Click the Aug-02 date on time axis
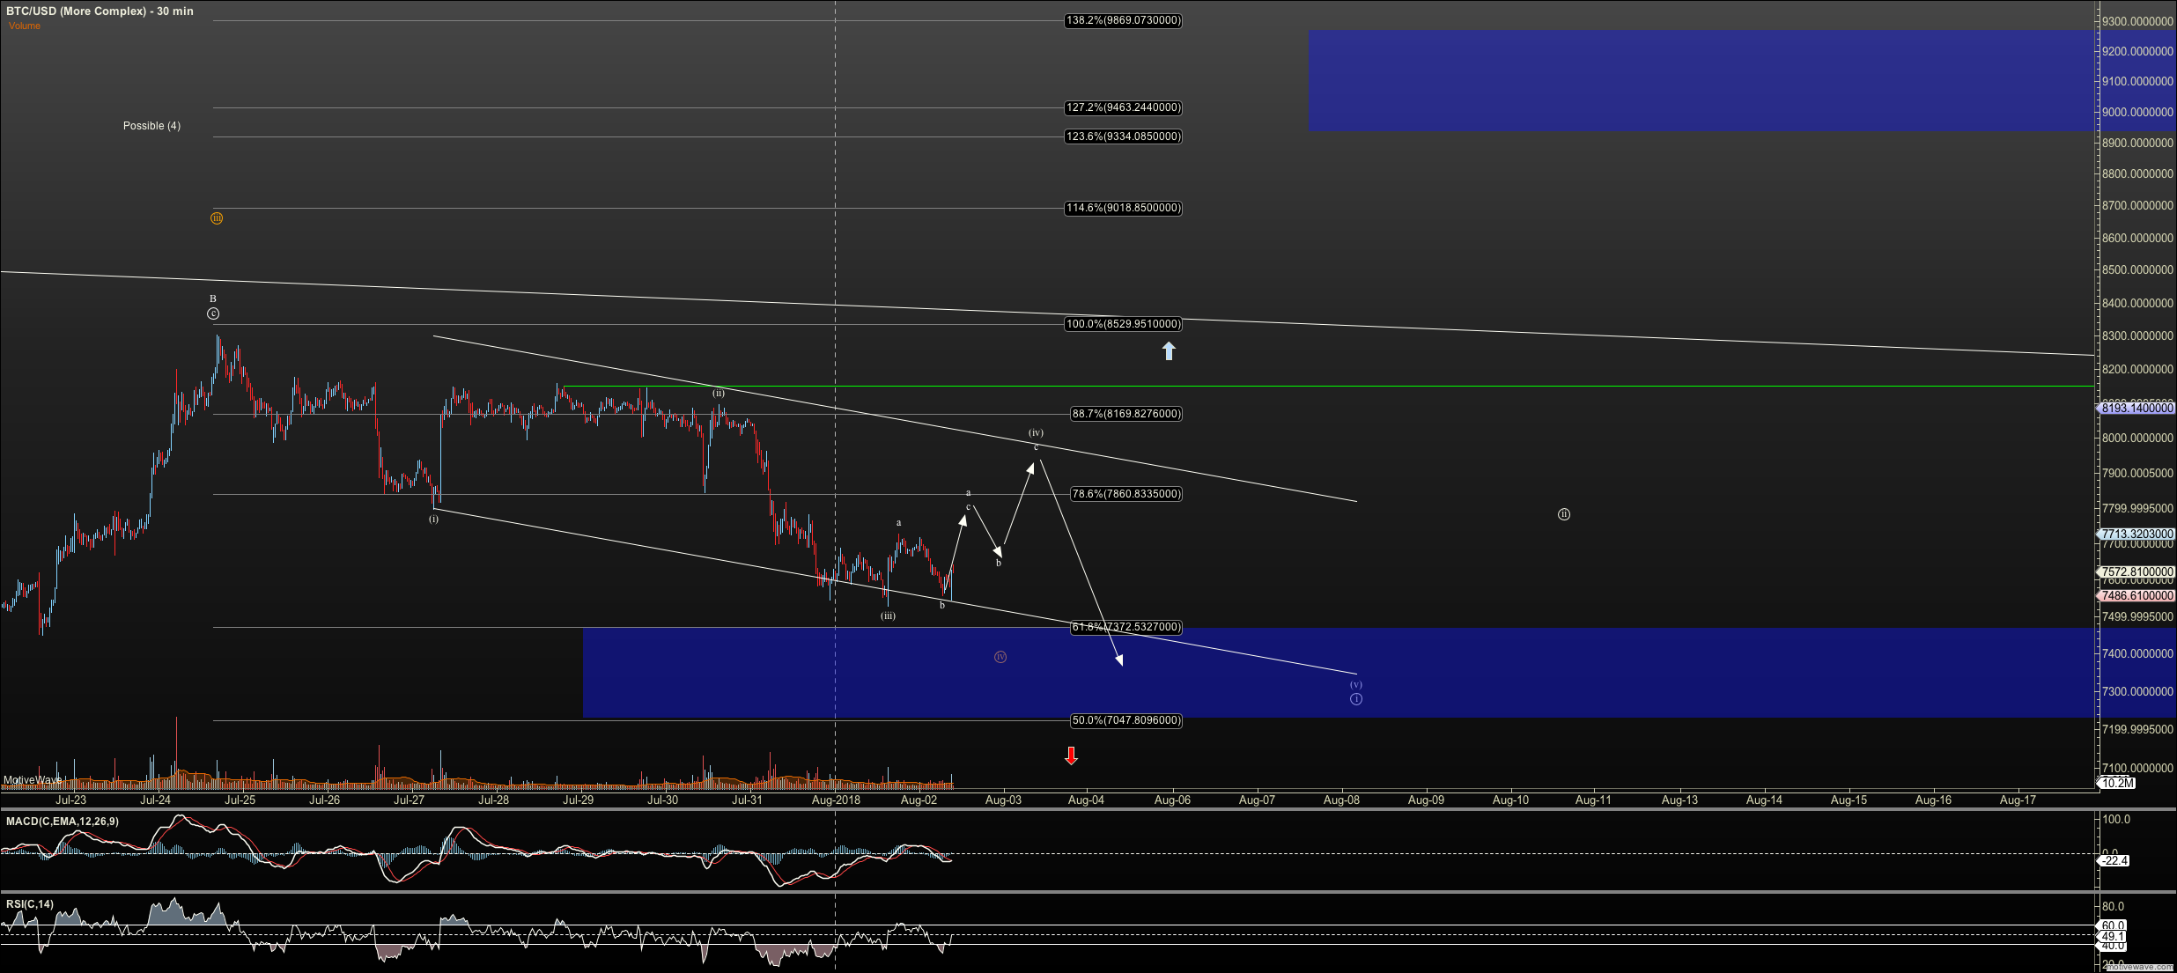 (x=919, y=800)
